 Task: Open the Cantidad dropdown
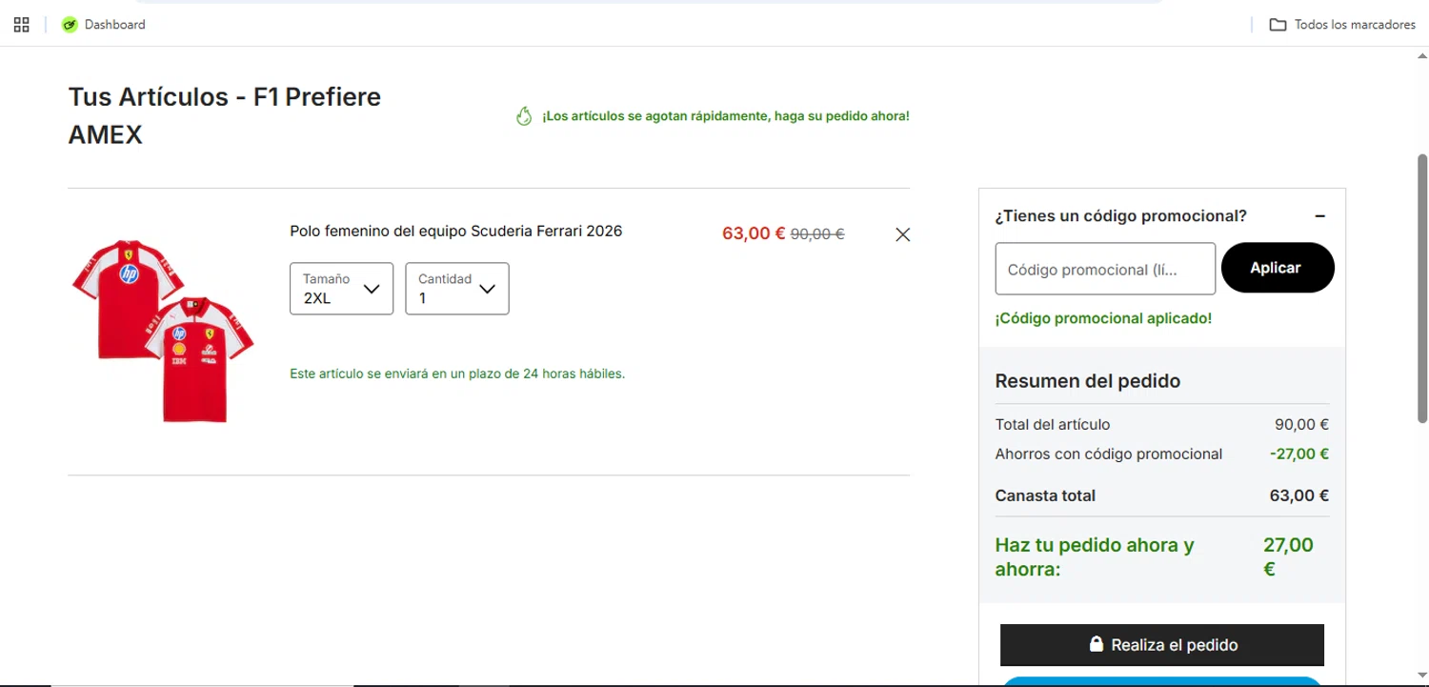(x=457, y=289)
